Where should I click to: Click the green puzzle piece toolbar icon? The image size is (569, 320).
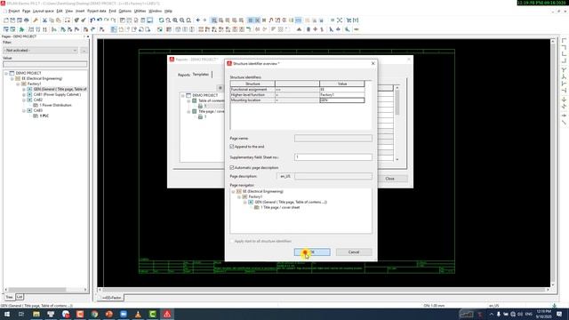21,29
